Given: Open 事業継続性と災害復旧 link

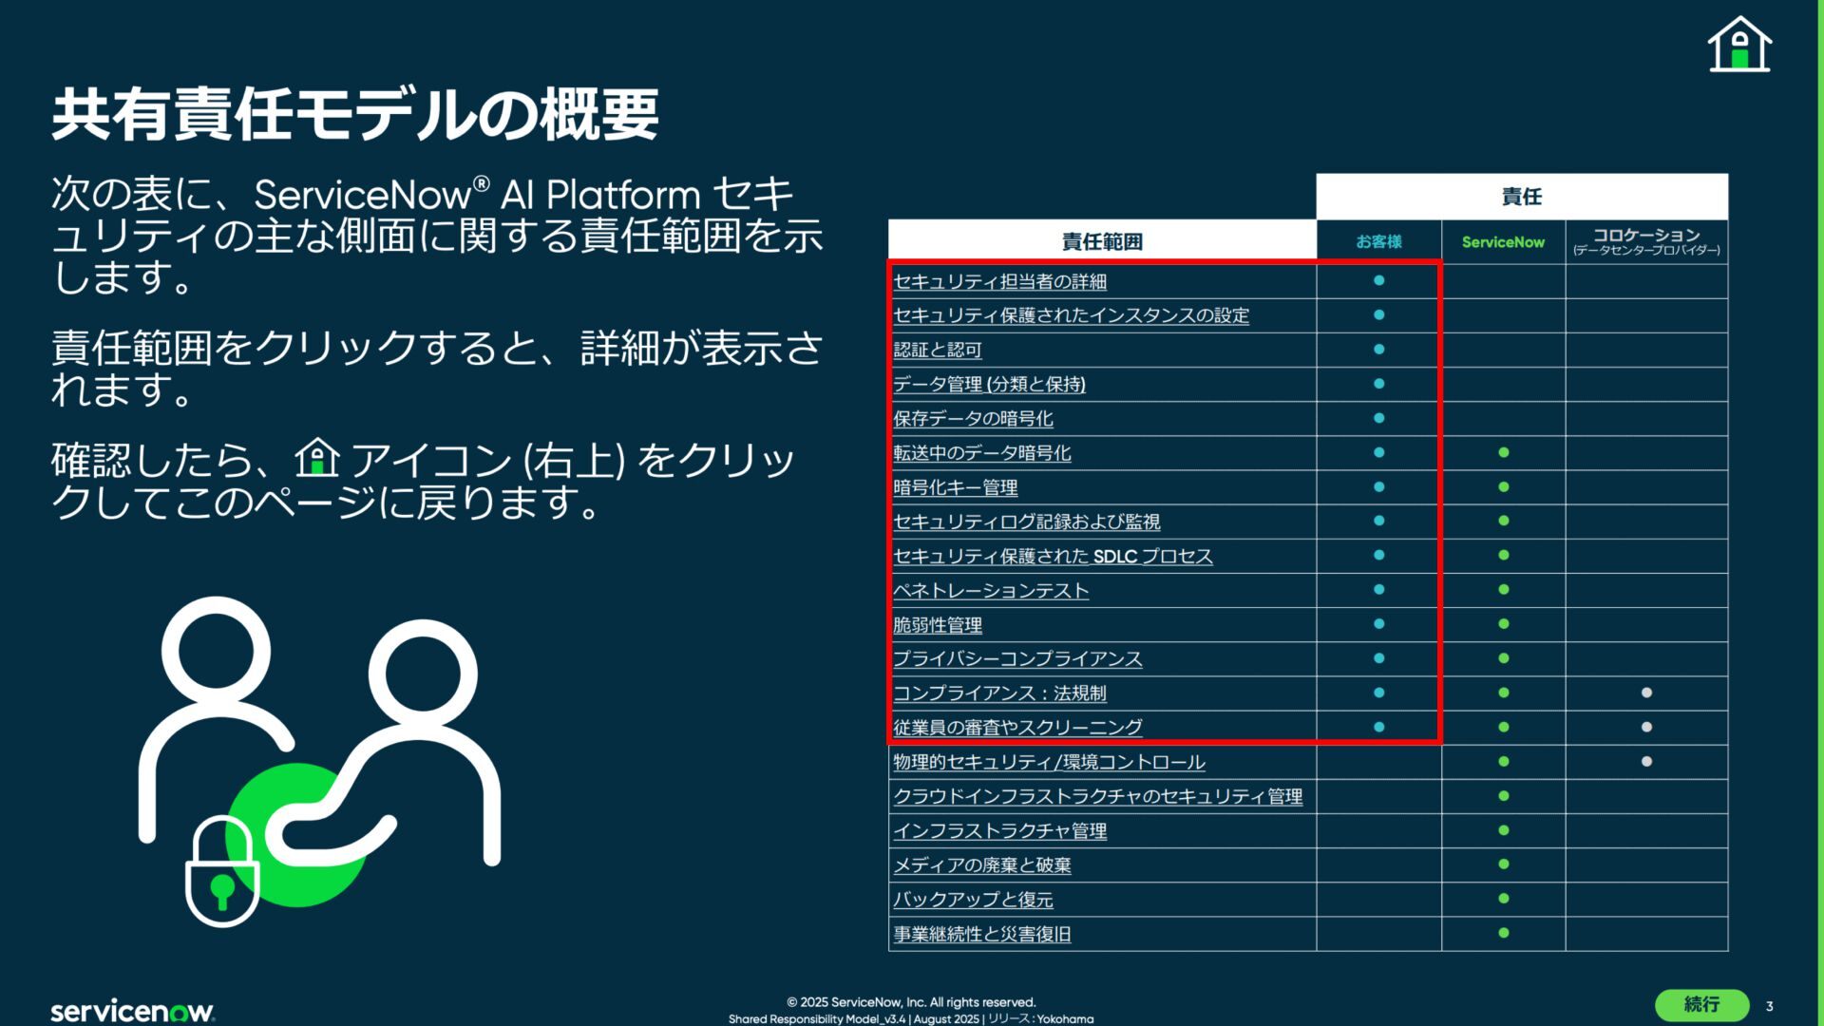Looking at the screenshot, I should 981,934.
